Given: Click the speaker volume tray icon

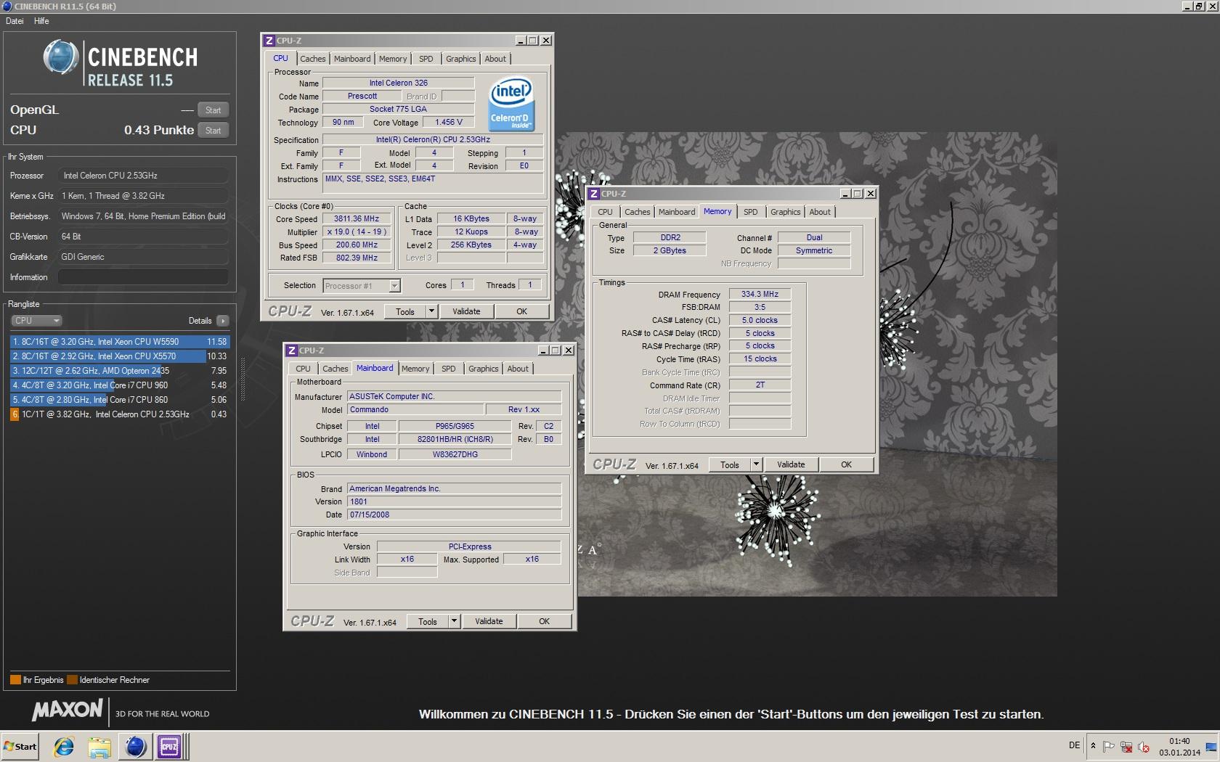Looking at the screenshot, I should click(x=1144, y=746).
